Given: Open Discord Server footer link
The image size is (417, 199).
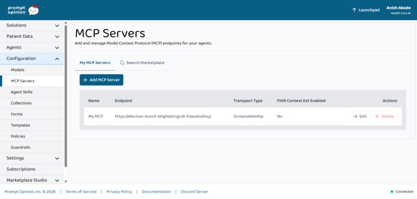Looking at the screenshot, I should pyautogui.click(x=195, y=192).
